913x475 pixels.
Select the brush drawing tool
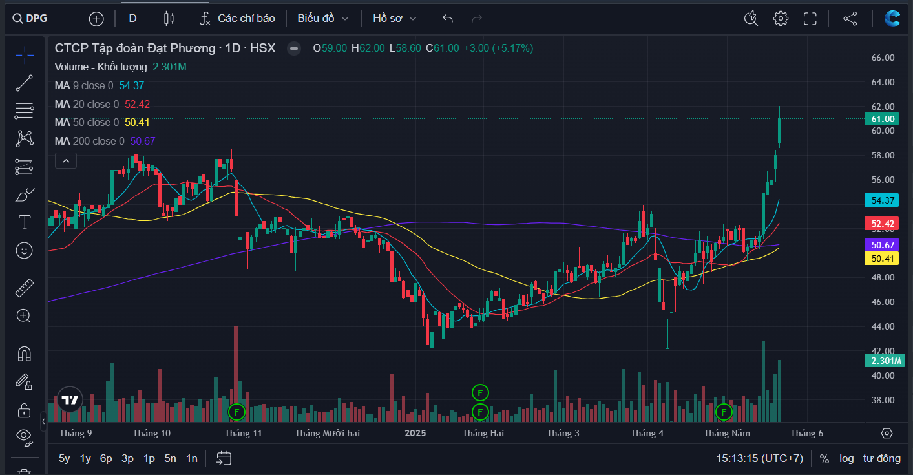point(25,195)
